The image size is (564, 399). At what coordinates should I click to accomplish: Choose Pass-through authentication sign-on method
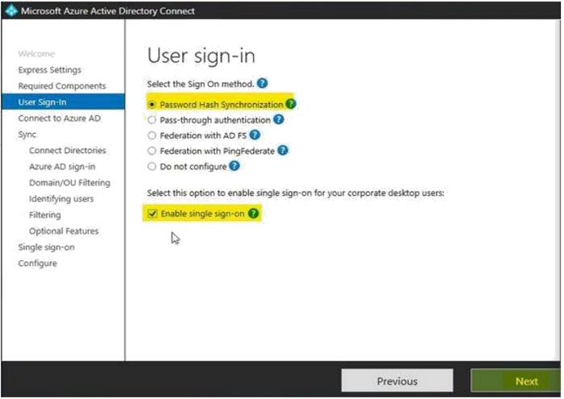click(x=151, y=120)
